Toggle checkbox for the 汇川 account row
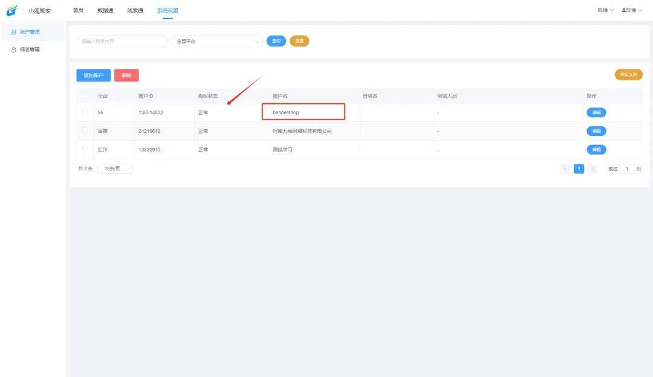 pos(85,149)
